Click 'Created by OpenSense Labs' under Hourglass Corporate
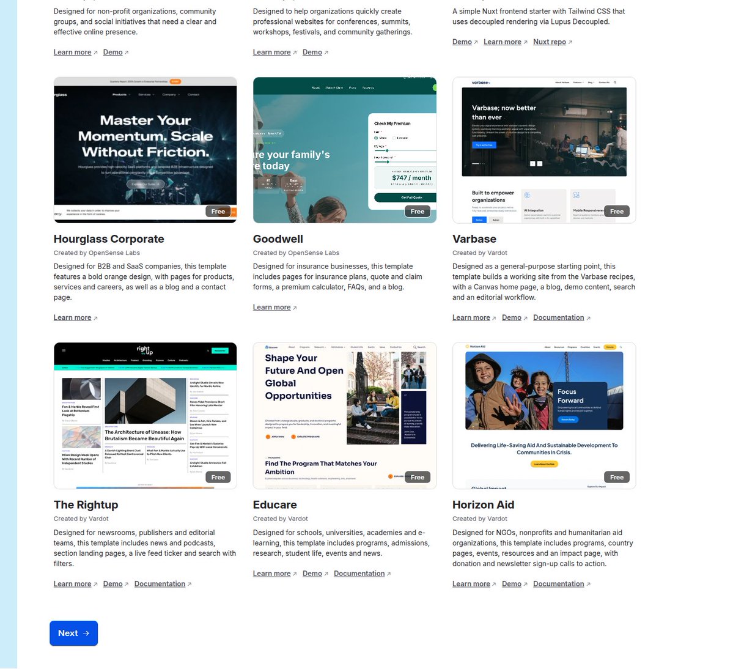The height and width of the screenshot is (669, 733). [97, 253]
